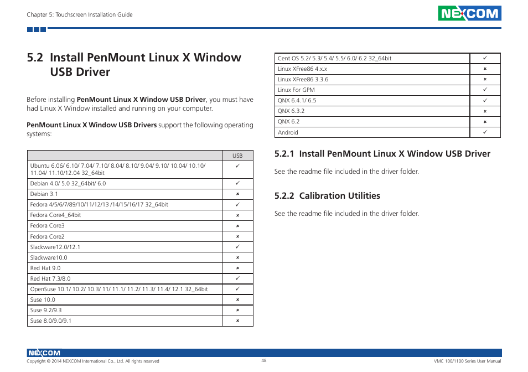Viewport: 528px width, 372px height.
Task: Click the 'Debian 4.0/ 5.0 32_64bit/ 6.0' cell
Action: pos(125,183)
